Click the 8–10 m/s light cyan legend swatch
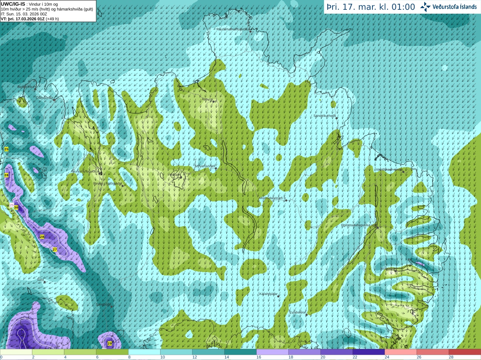 tap(144, 352)
